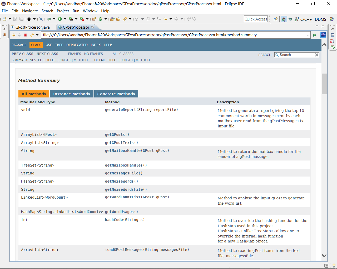Click the NEXT CLASS link
The height and width of the screenshot is (269, 337).
point(47,54)
